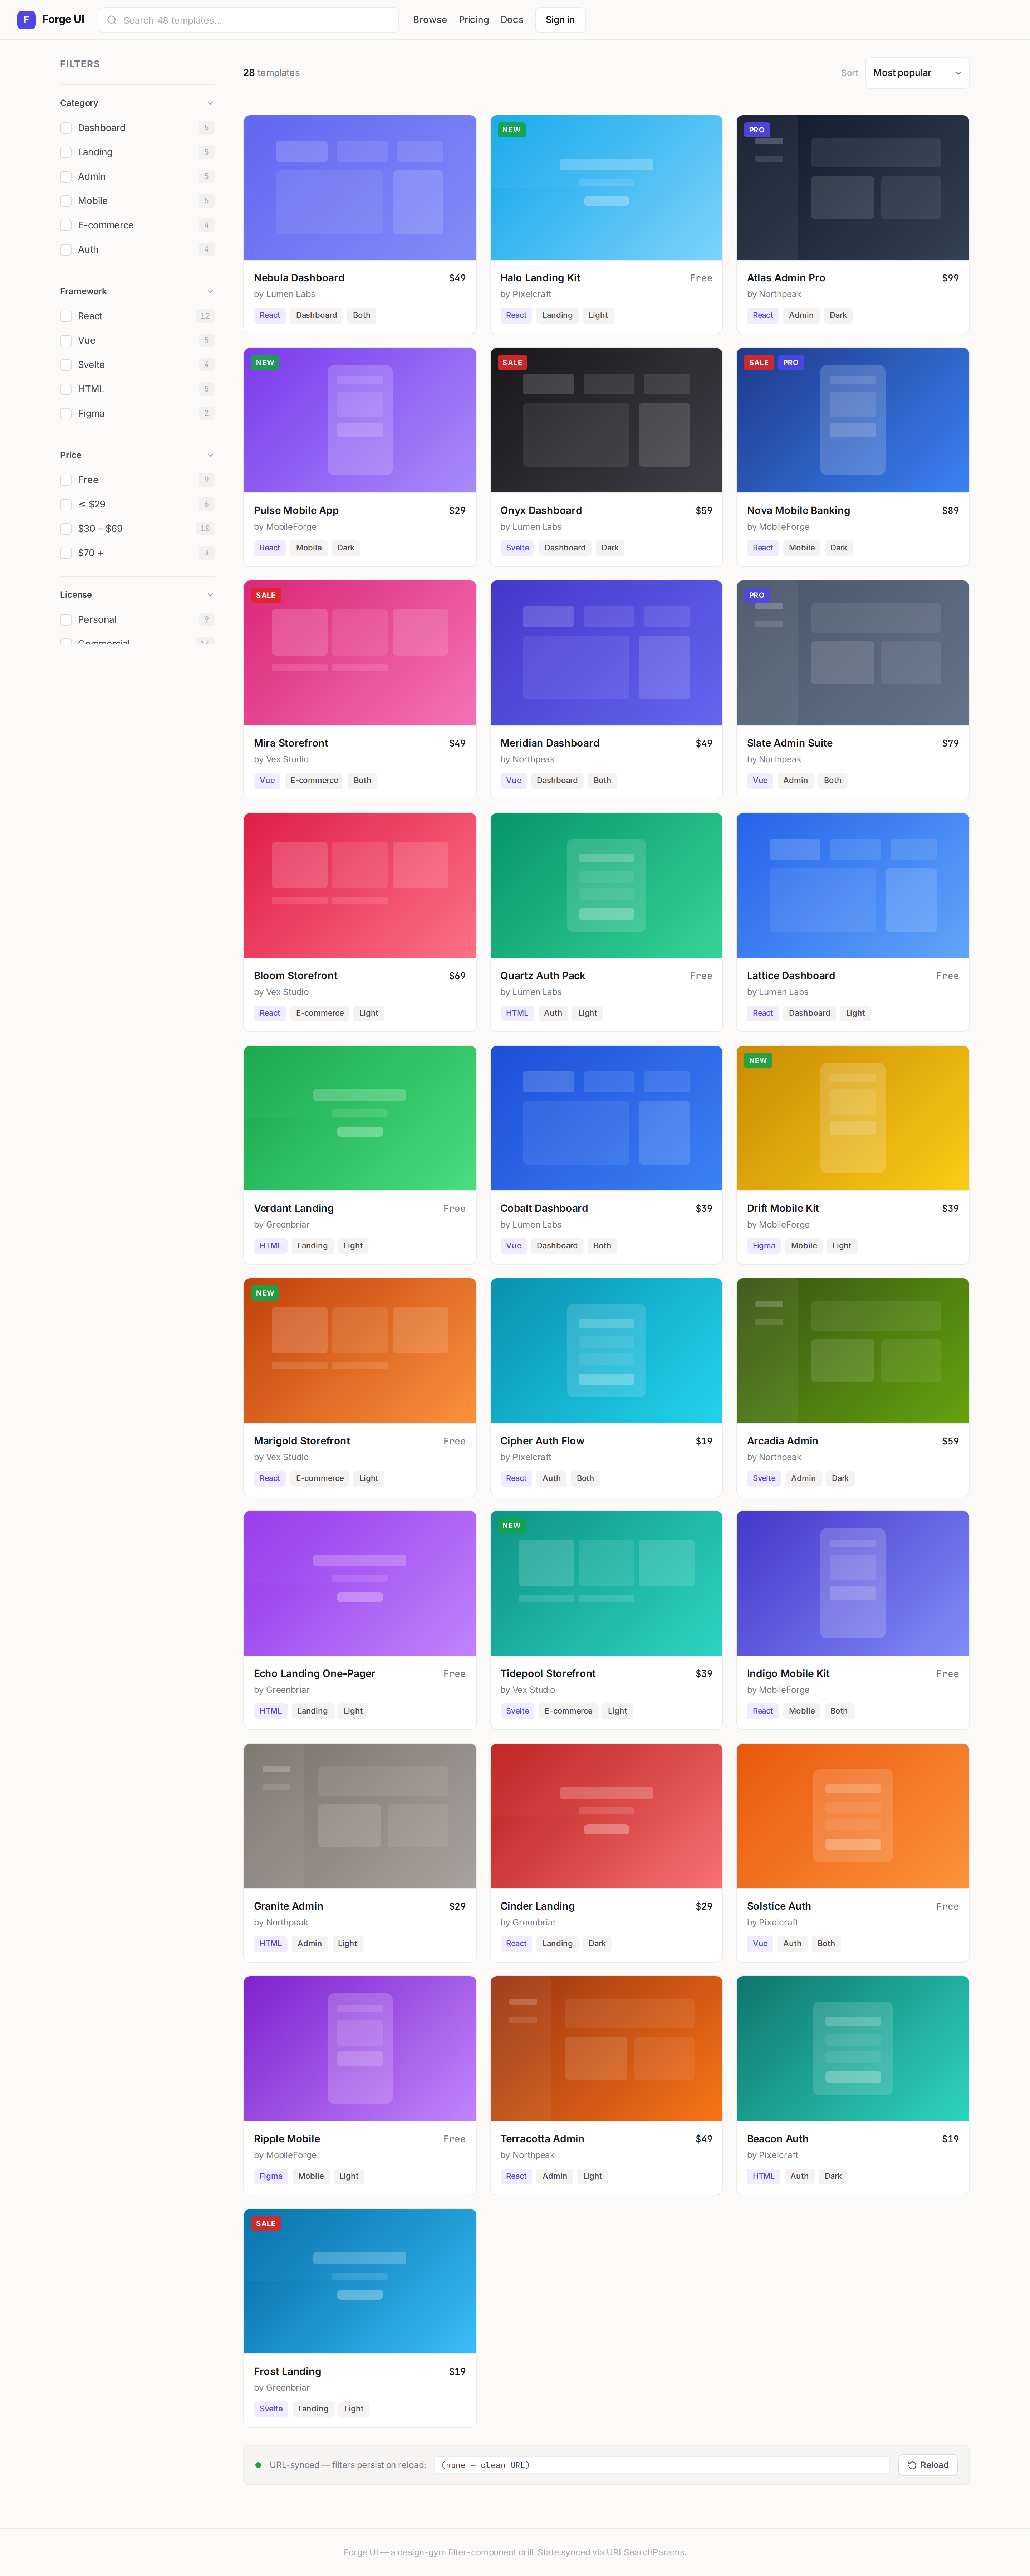Image resolution: width=1030 pixels, height=2576 pixels.
Task: Open the Bloom Storefront title link
Action: pyautogui.click(x=296, y=976)
